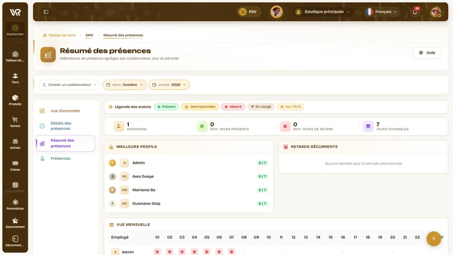Open Abonnement in the sidebar
Image resolution: width=453 pixels, height=255 pixels.
point(15,223)
